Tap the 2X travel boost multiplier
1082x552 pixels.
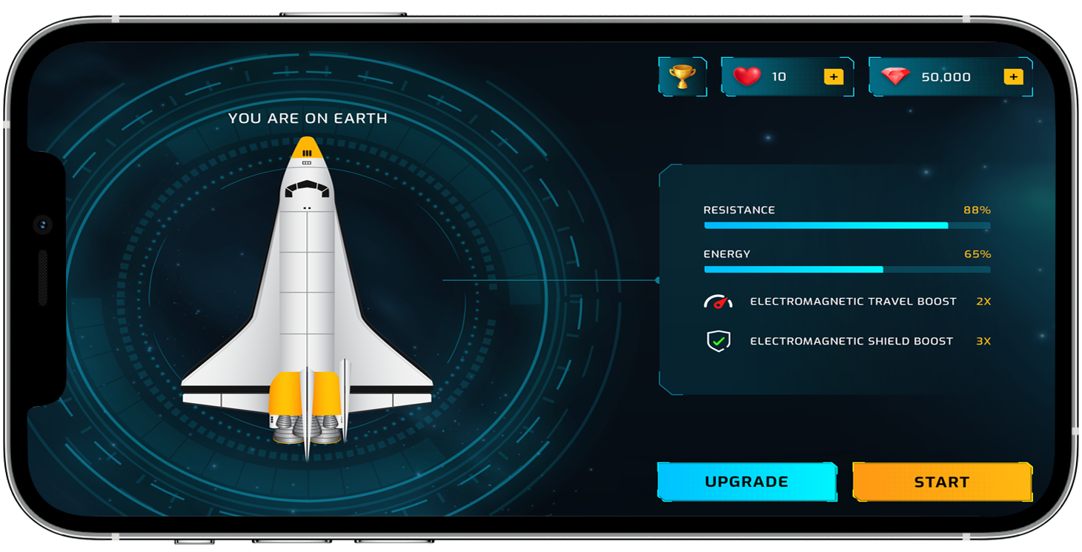(983, 302)
